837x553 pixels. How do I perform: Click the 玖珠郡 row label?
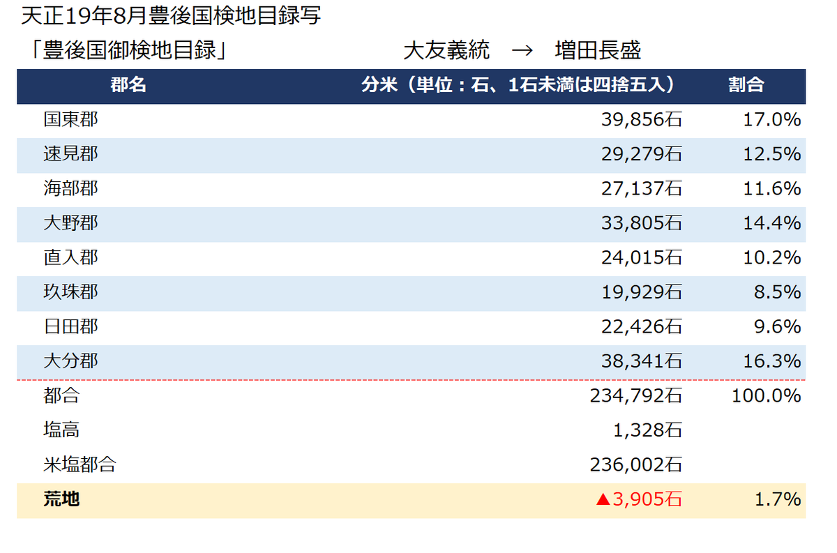70,292
